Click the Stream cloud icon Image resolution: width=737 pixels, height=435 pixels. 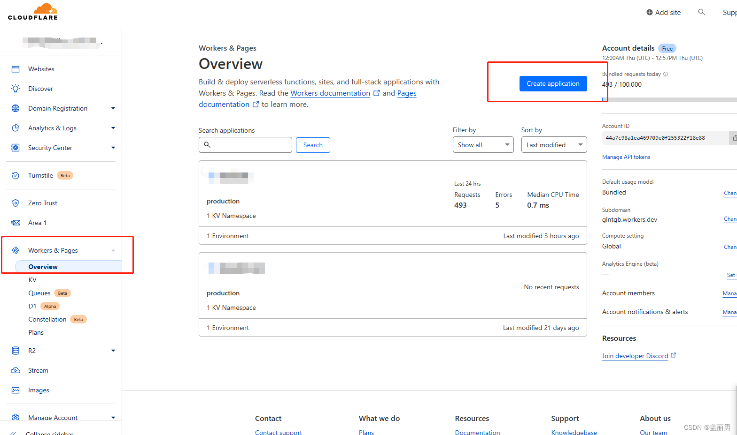click(16, 370)
